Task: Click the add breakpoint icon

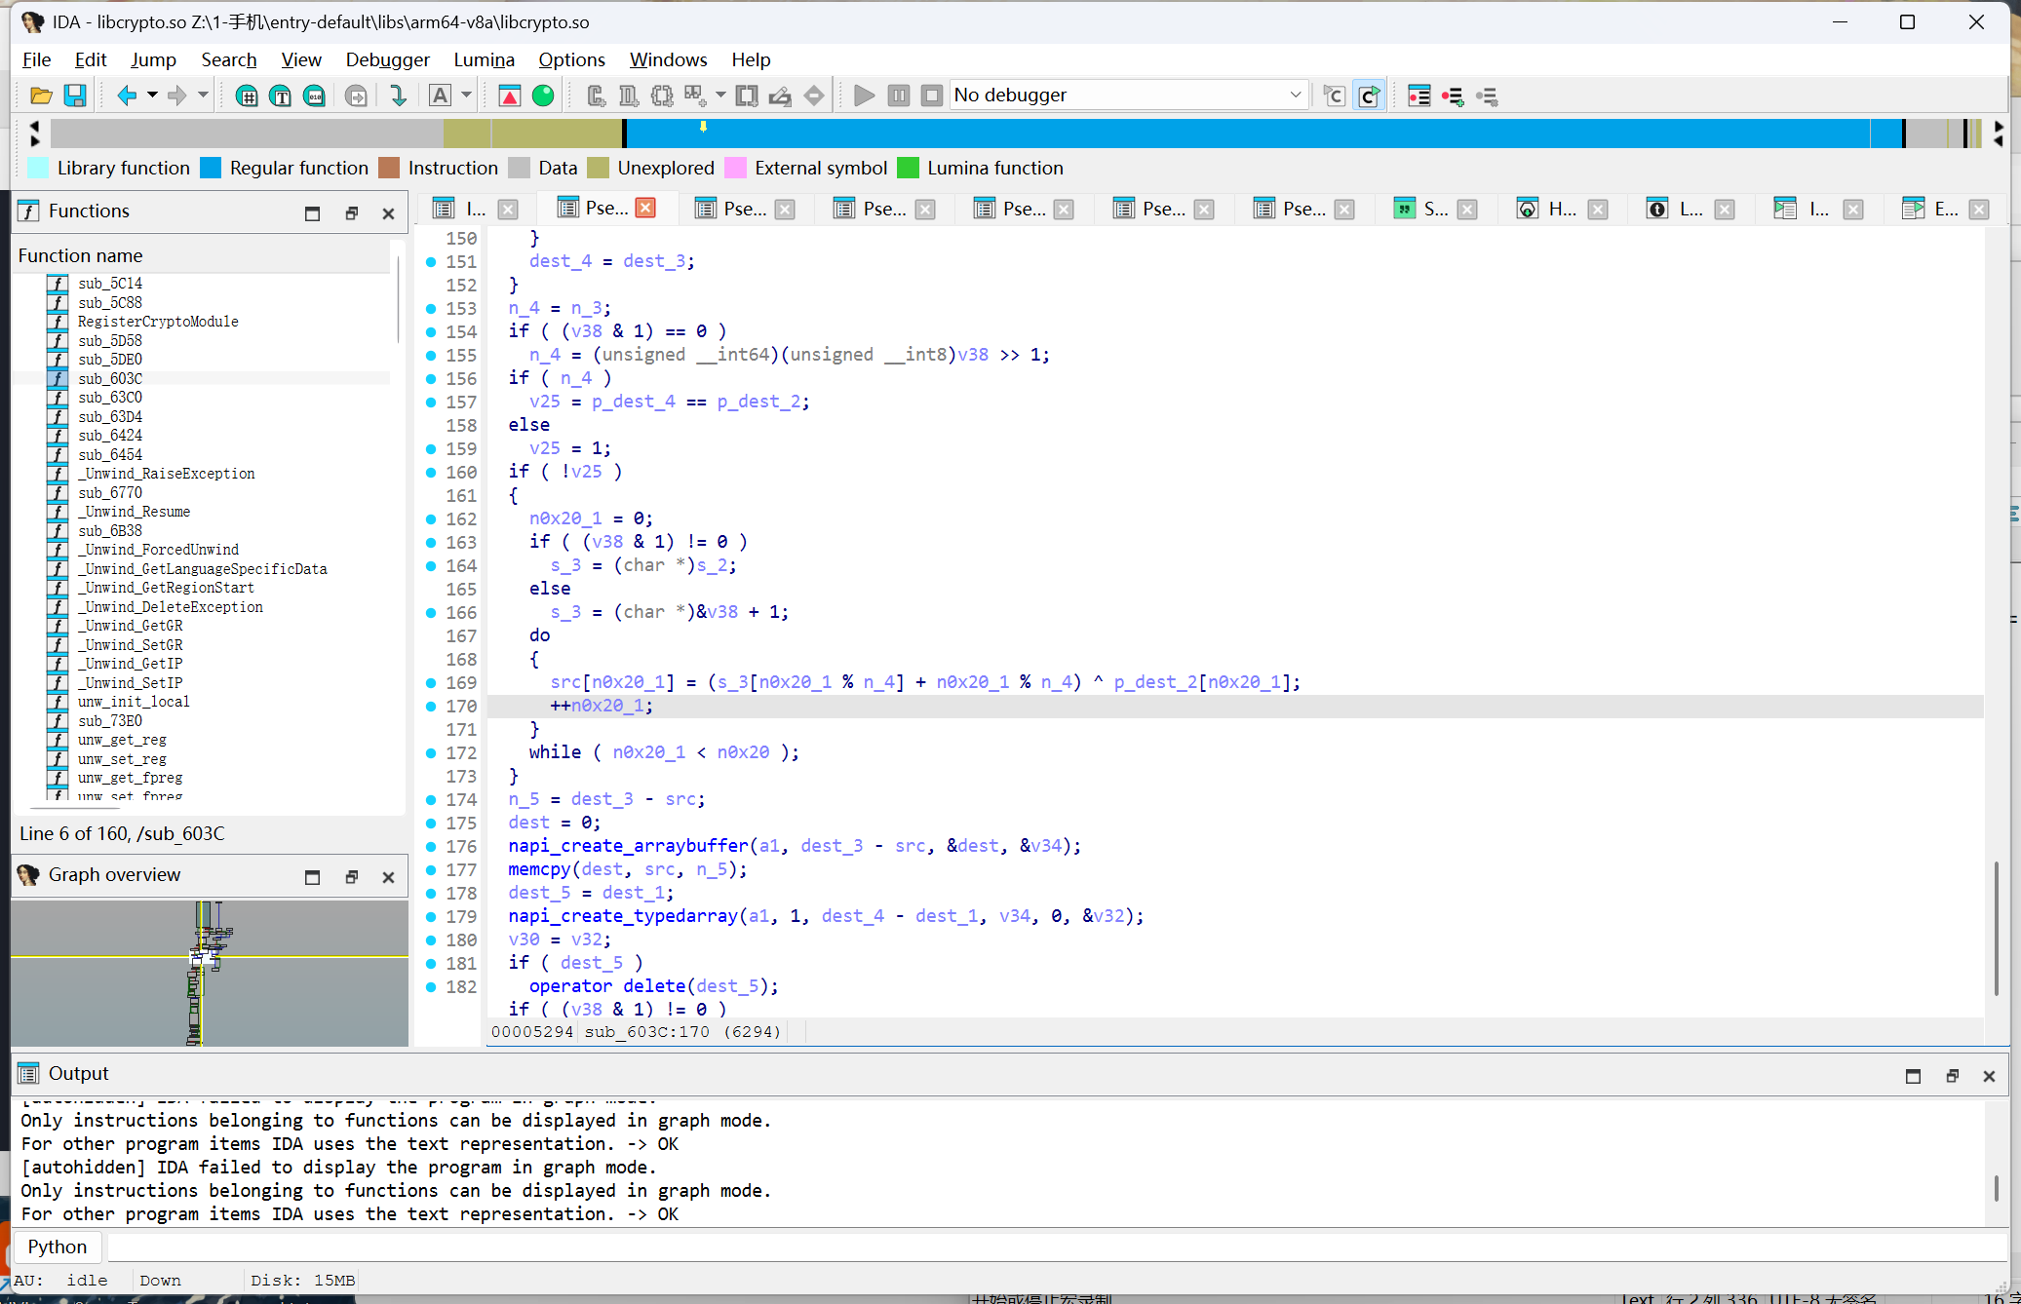Action: point(1453,96)
